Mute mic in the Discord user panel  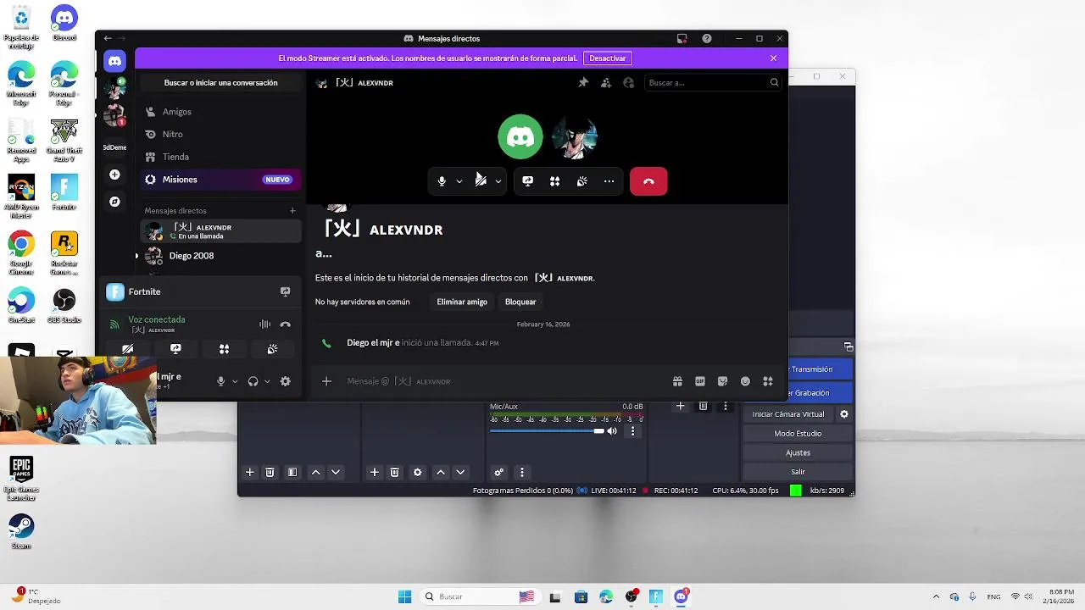pyautogui.click(x=220, y=381)
